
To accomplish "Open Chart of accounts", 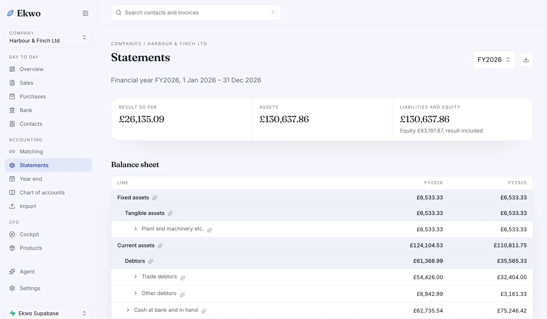I will click(x=48, y=193).
